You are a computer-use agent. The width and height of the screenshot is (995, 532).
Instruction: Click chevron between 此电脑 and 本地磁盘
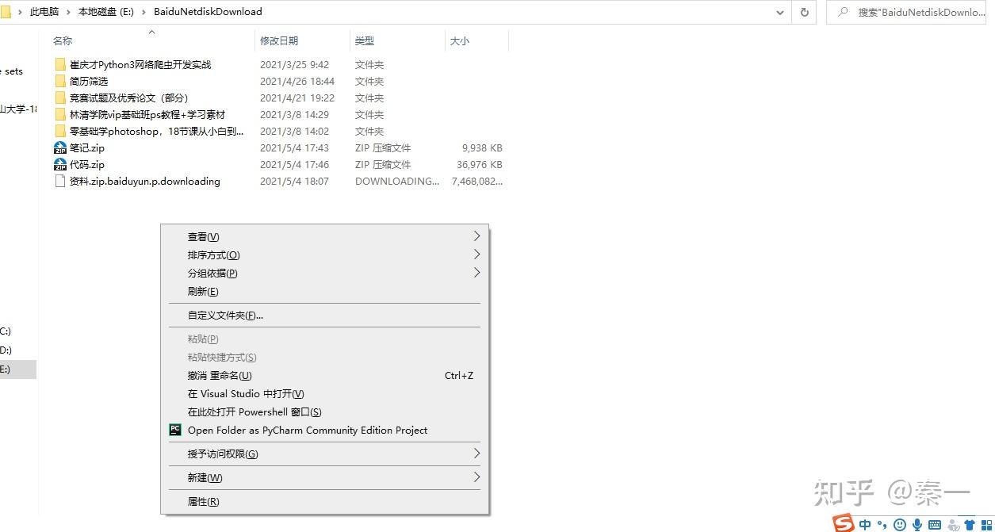[x=69, y=12]
